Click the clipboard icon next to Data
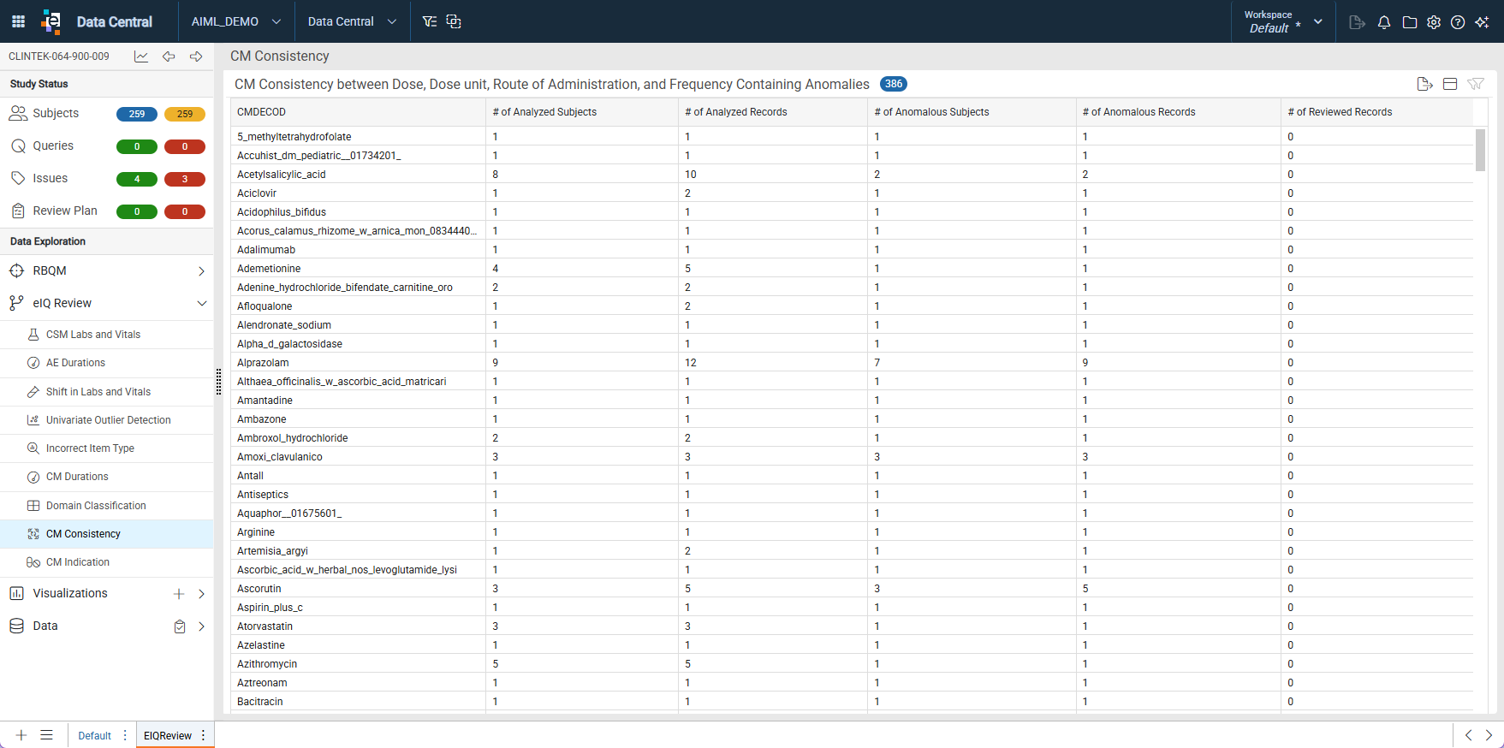 pos(180,626)
